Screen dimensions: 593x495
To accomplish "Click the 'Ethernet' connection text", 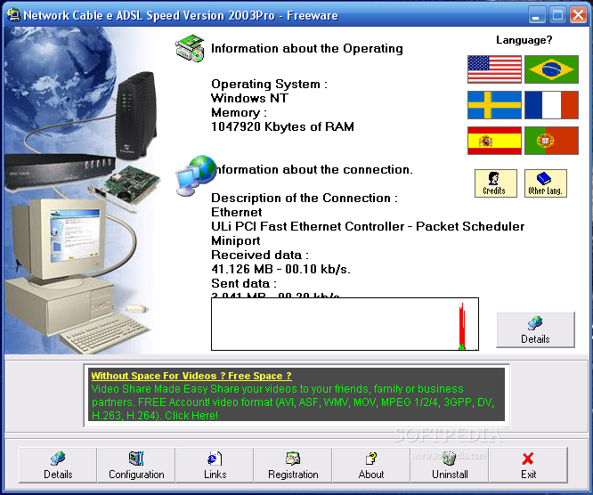I will pos(236,212).
